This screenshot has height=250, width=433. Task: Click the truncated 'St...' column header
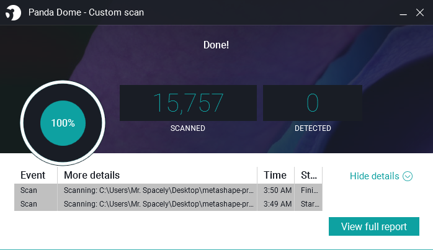[308, 175]
